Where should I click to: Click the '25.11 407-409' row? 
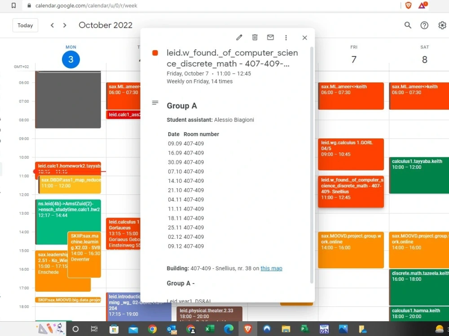186,228
